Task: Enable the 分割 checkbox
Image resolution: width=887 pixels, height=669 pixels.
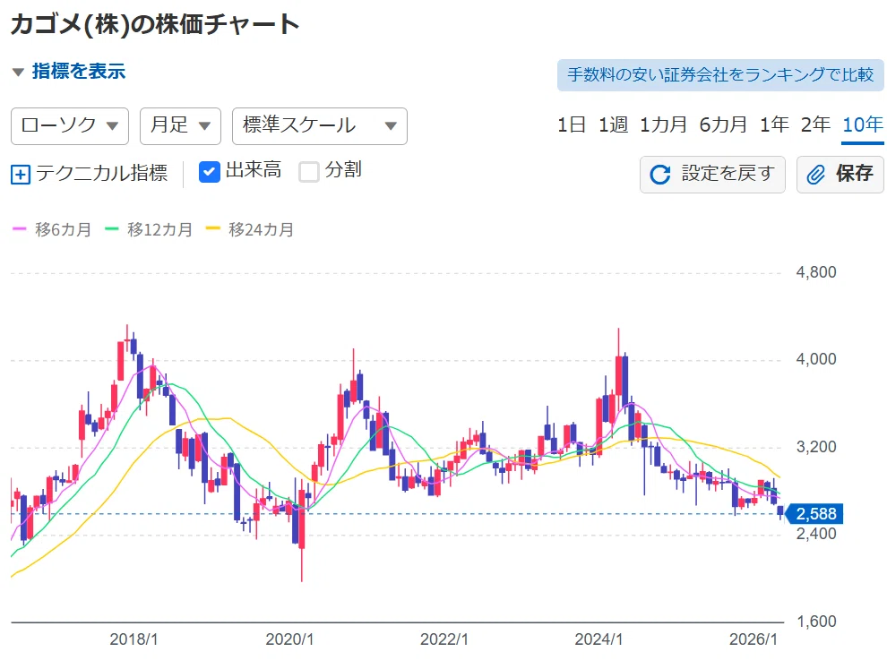Action: (x=309, y=172)
